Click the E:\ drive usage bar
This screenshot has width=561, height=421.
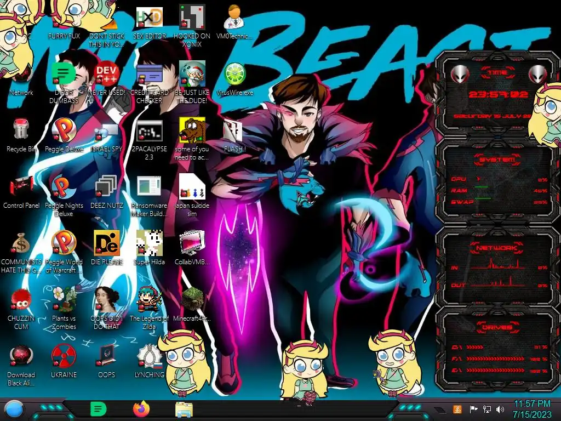[500, 371]
